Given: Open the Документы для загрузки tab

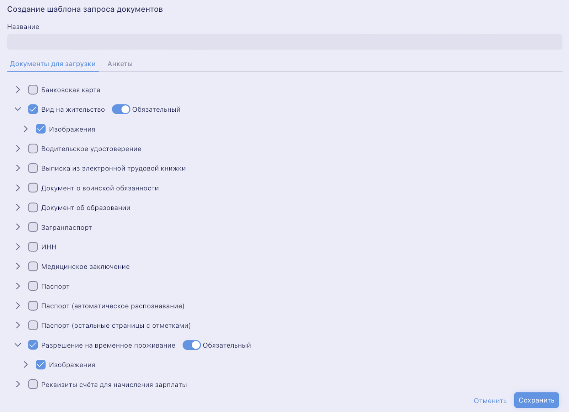Looking at the screenshot, I should [x=53, y=64].
